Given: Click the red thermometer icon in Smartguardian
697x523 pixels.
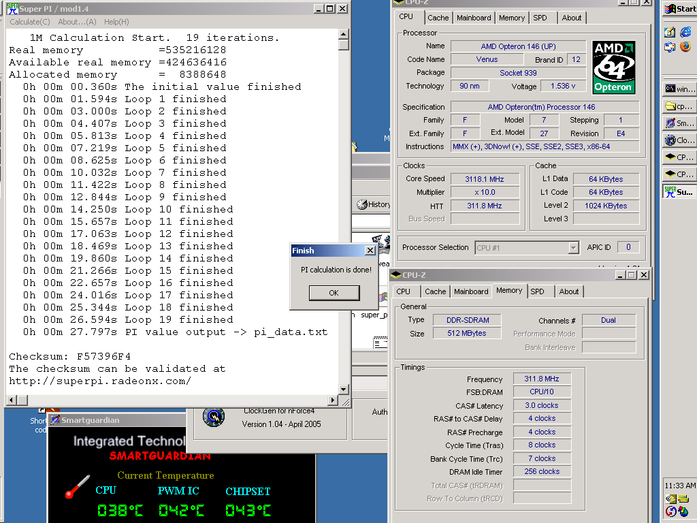Looking at the screenshot, I should pyautogui.click(x=78, y=486).
